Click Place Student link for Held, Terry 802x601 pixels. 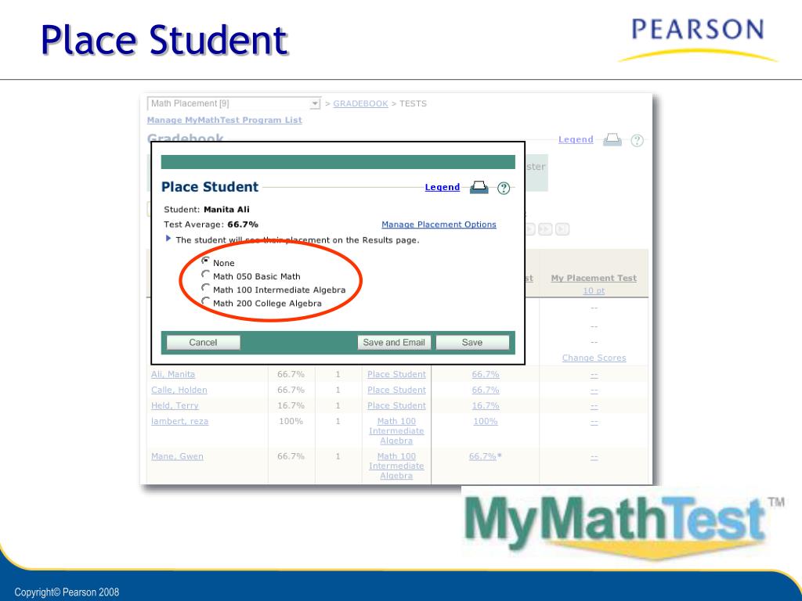pos(396,406)
